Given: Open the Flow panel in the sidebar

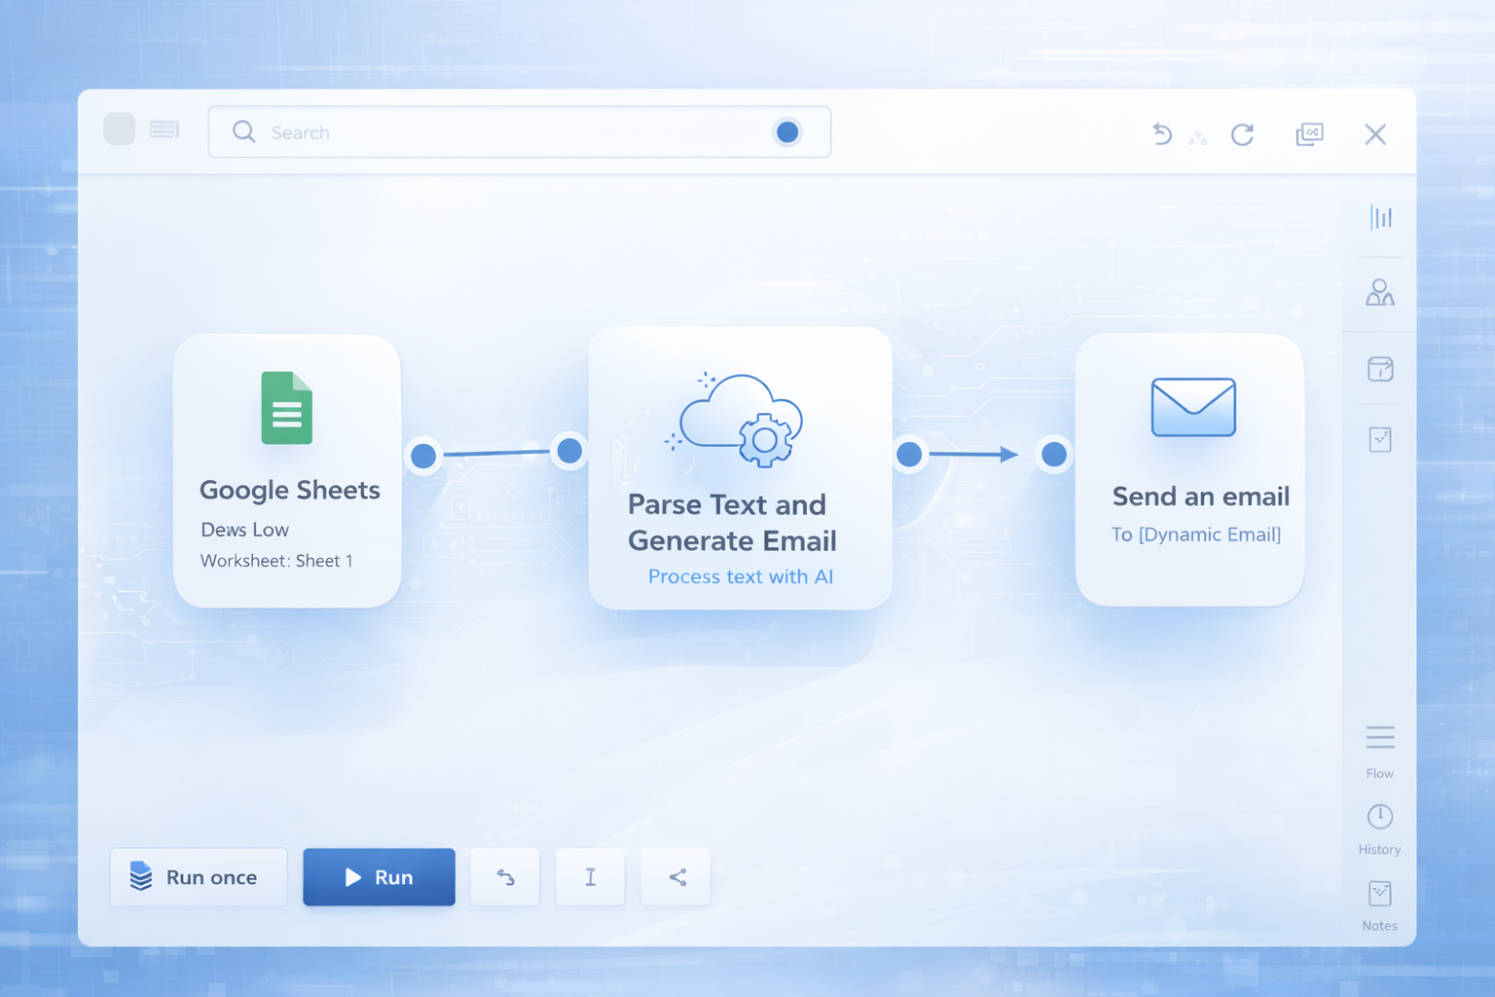Looking at the screenshot, I should 1379,743.
